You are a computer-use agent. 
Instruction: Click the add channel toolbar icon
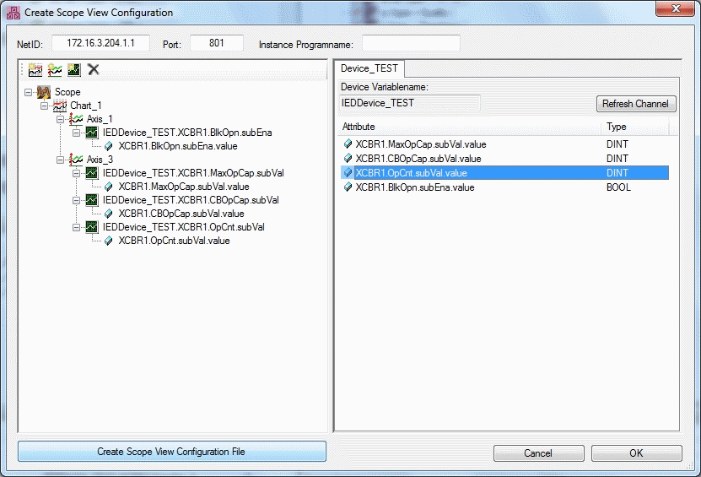74,70
